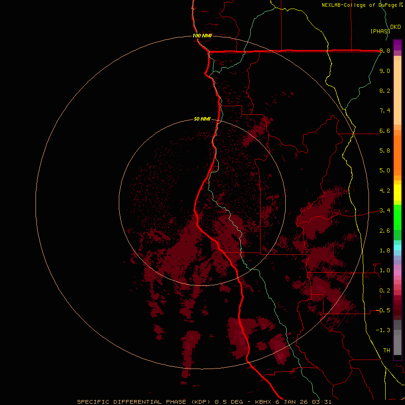Select the 2.6 scale value
The image size is (405, 405).
(x=385, y=231)
